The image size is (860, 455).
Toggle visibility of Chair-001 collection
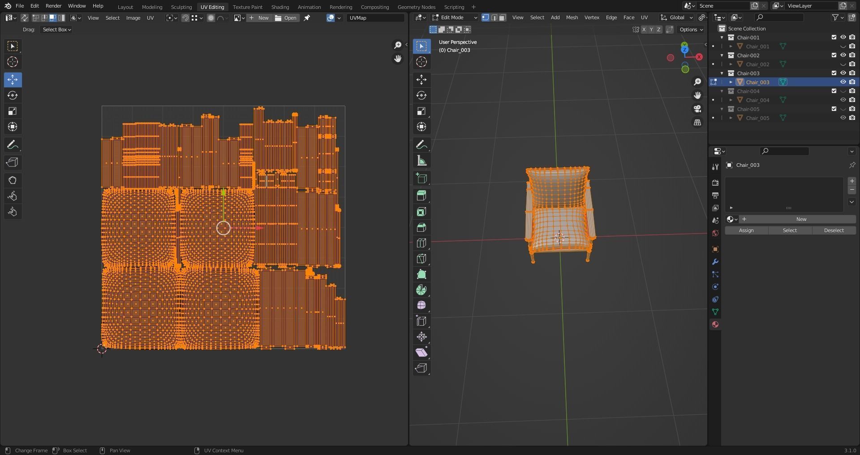tap(843, 37)
